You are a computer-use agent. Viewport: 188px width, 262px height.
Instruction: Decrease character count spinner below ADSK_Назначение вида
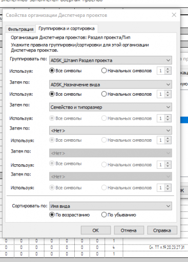click(x=168, y=96)
